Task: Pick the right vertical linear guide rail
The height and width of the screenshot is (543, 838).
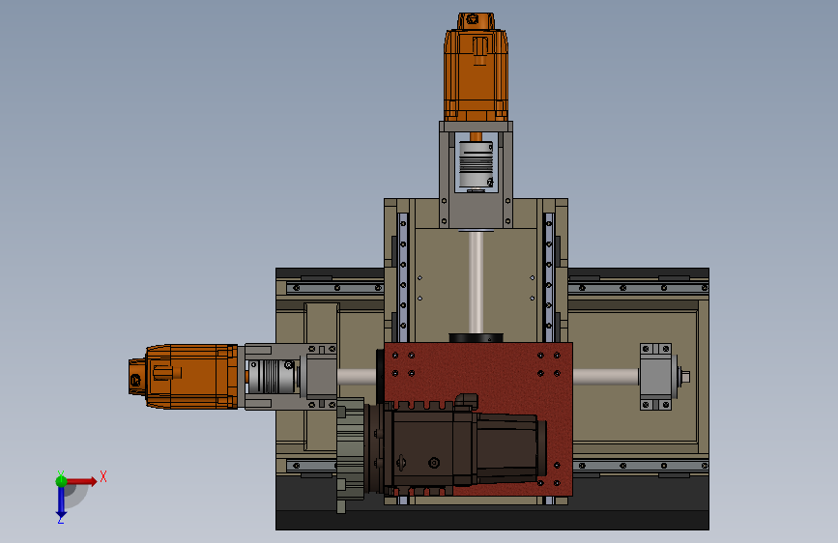Action: click(548, 277)
